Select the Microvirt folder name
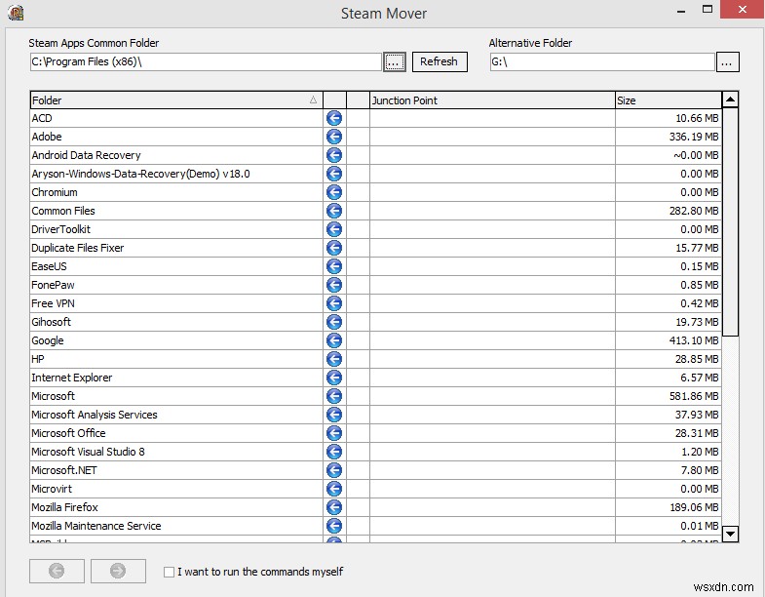765x597 pixels. 52,489
